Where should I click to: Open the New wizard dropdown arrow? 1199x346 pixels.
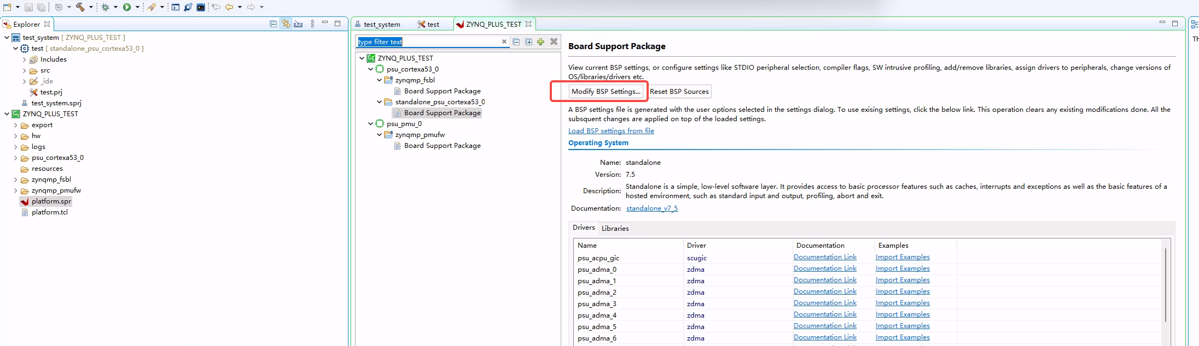[18, 7]
